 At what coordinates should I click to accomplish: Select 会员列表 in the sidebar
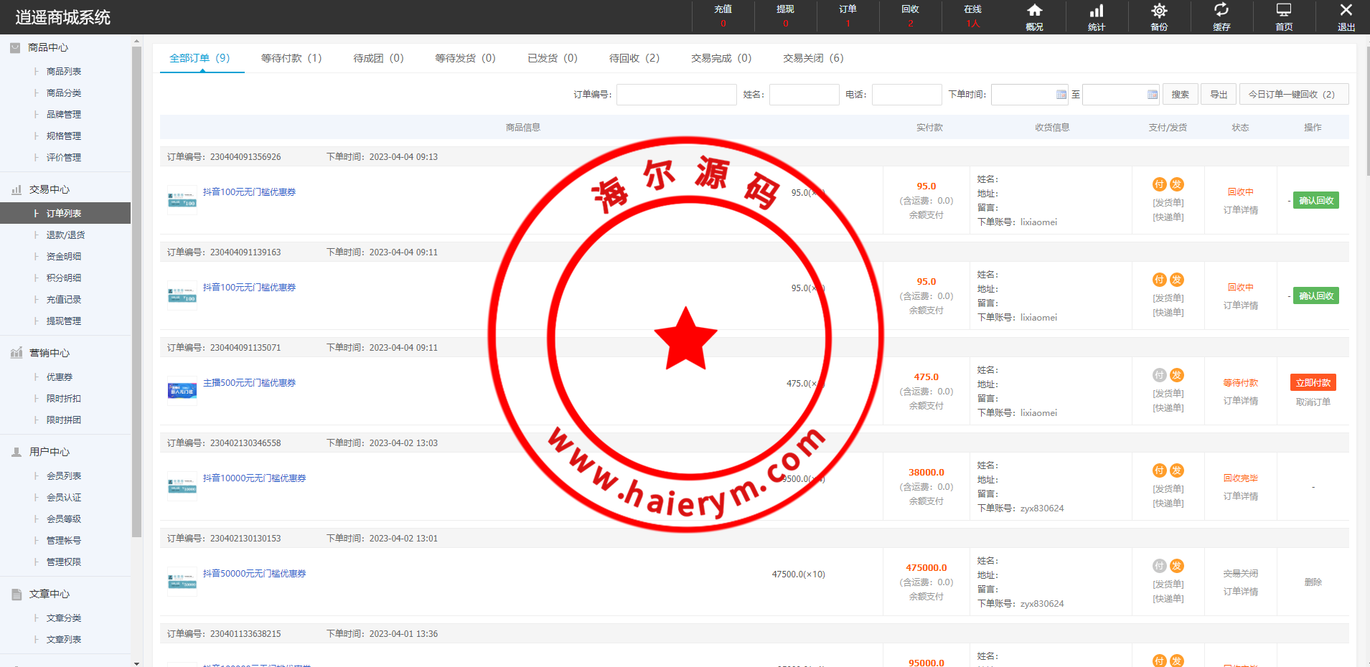point(64,476)
